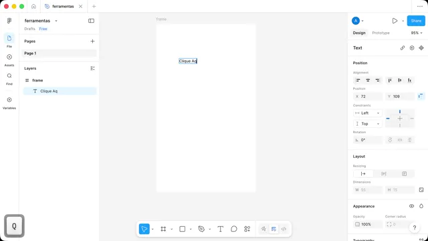
Task: Open the Variables panel
Action: [9, 102]
